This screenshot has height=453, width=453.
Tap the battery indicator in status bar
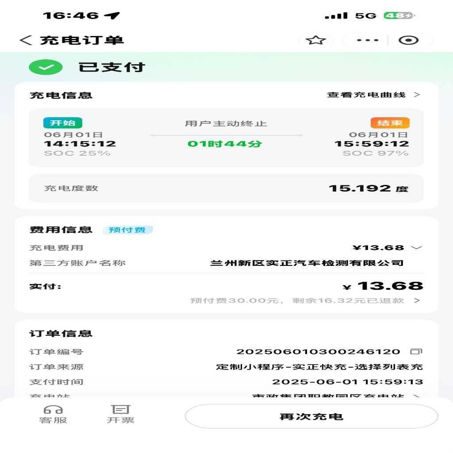coord(399,15)
